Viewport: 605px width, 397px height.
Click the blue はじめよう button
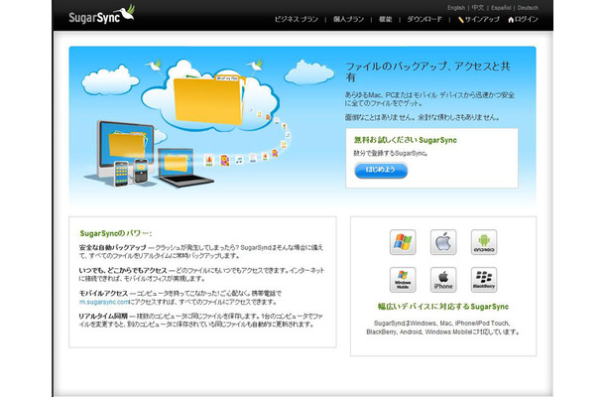tap(381, 170)
